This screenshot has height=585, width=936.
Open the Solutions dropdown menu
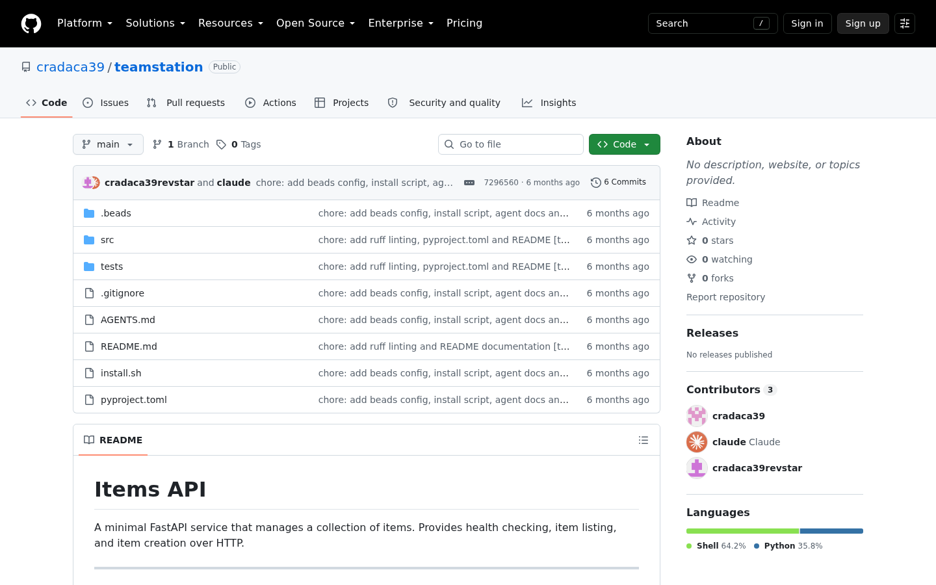pos(155,23)
